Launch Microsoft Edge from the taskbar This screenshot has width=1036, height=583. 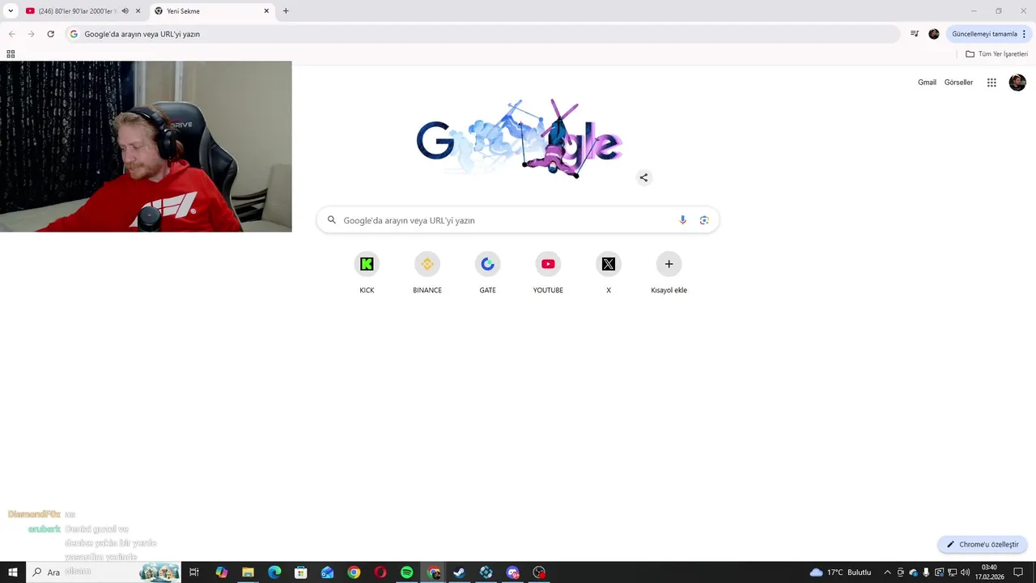274,572
